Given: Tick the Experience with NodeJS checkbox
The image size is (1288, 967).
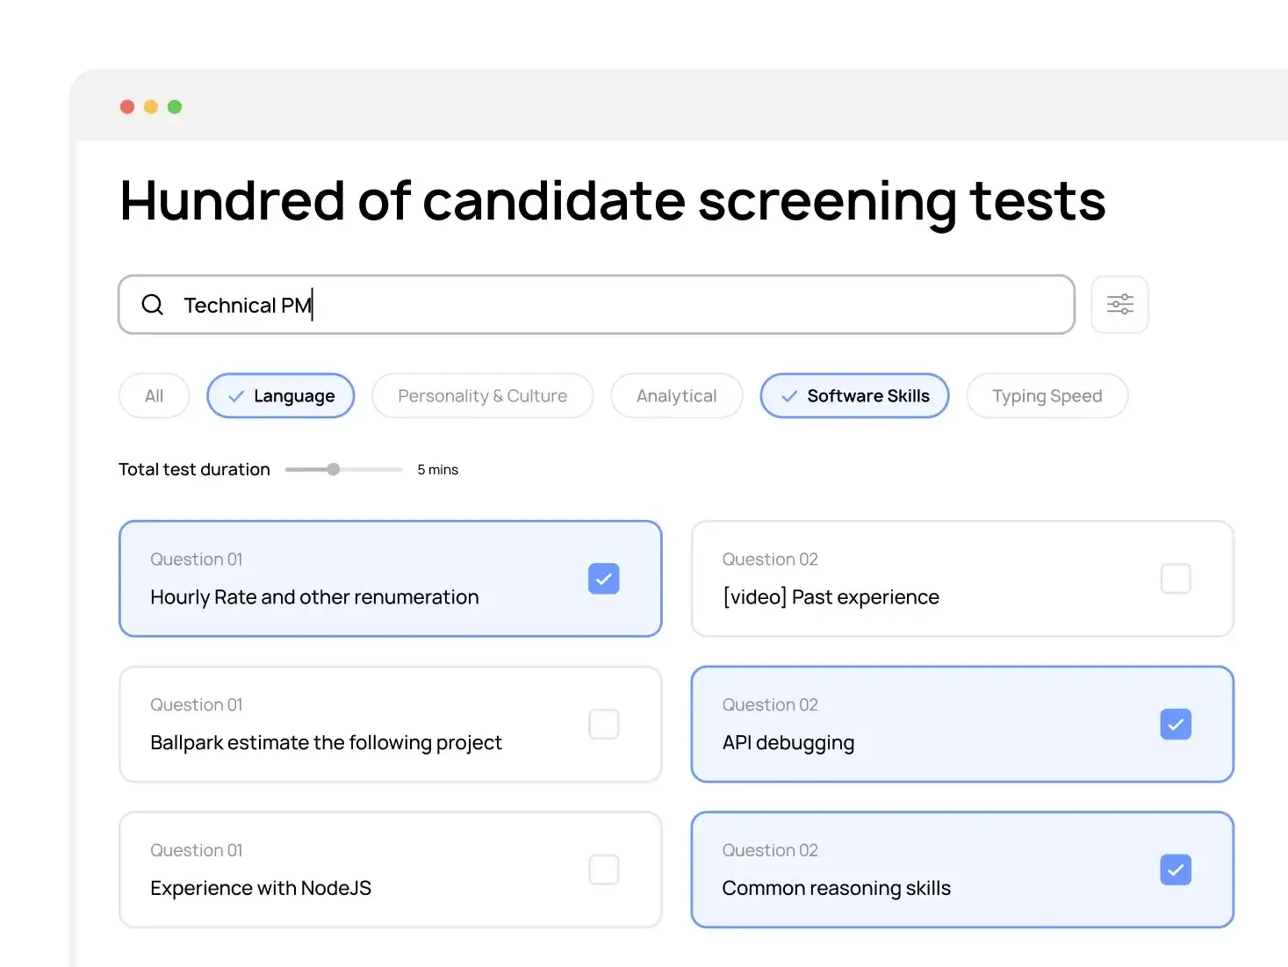Looking at the screenshot, I should pyautogui.click(x=603, y=870).
